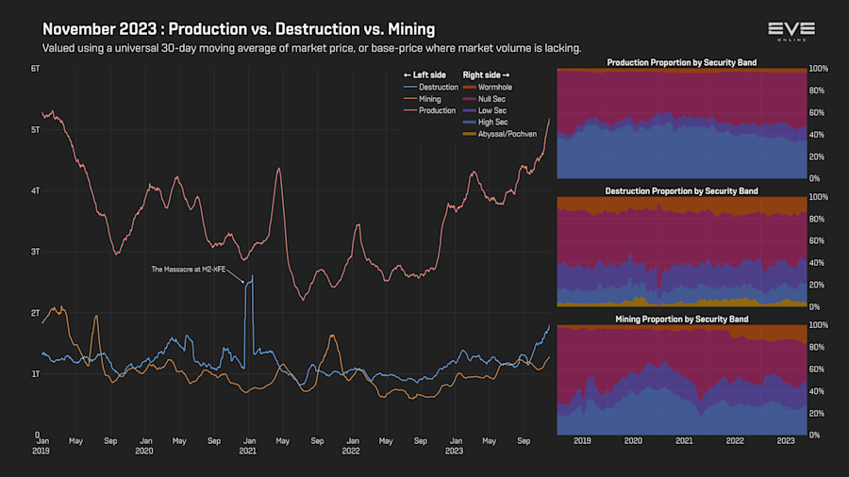849x477 pixels.
Task: Open the Mining Proportion area chart
Action: [x=682, y=380]
